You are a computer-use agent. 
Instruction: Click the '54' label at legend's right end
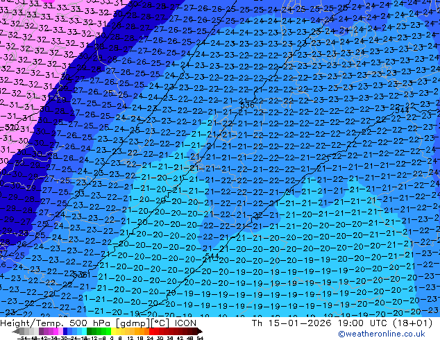[x=200, y=338]
